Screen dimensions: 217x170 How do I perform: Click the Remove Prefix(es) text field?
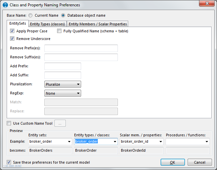click(81, 48)
